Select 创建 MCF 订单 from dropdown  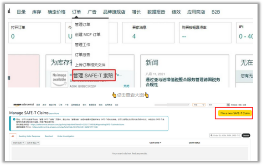click(88, 35)
